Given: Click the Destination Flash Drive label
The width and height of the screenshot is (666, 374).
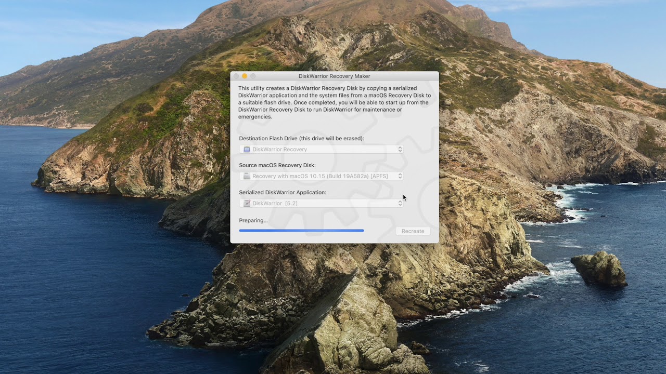Looking at the screenshot, I should pyautogui.click(x=302, y=139).
